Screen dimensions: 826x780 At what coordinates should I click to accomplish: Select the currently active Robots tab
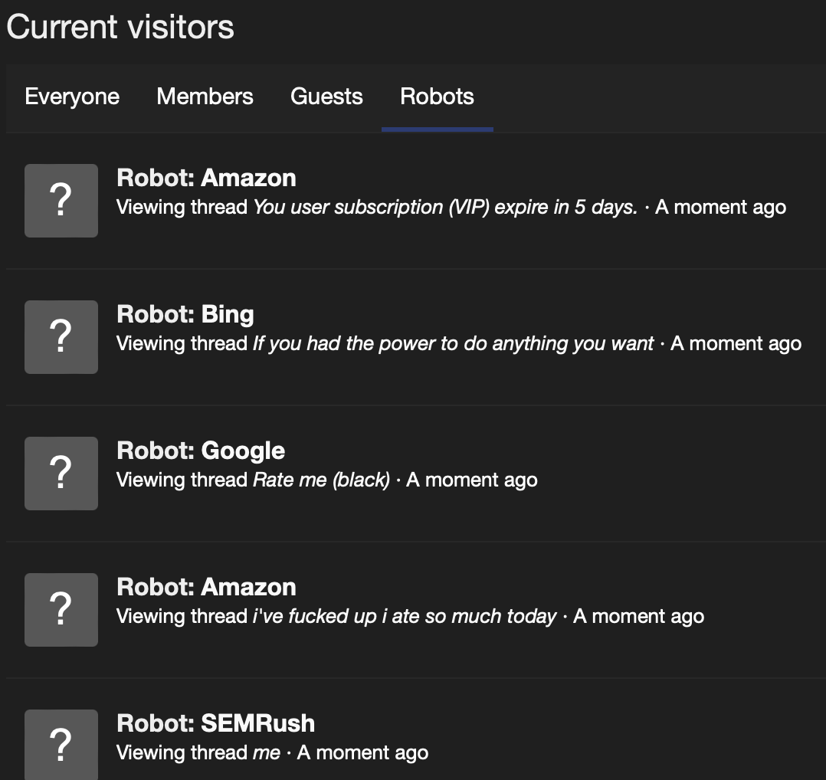(437, 97)
